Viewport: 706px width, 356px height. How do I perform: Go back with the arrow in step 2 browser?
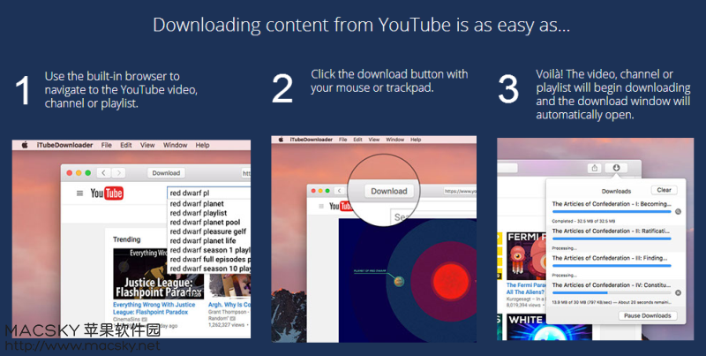(340, 191)
